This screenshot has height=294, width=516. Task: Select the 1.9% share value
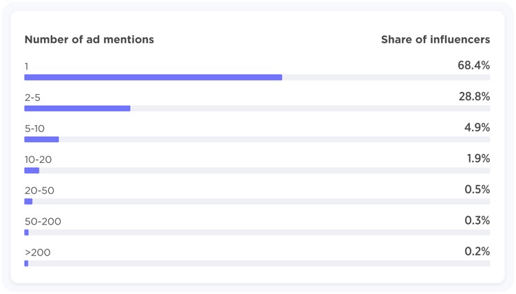[x=478, y=159]
